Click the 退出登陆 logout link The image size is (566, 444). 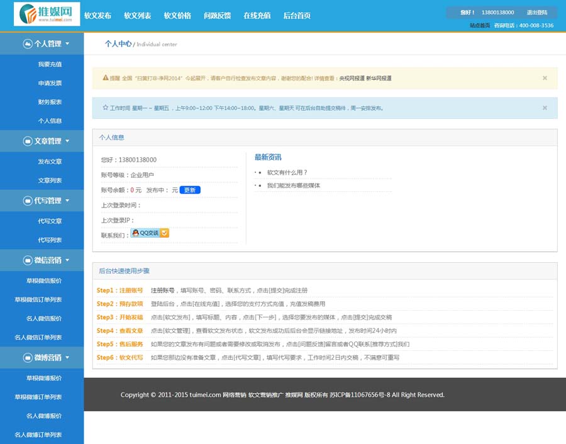[536, 13]
